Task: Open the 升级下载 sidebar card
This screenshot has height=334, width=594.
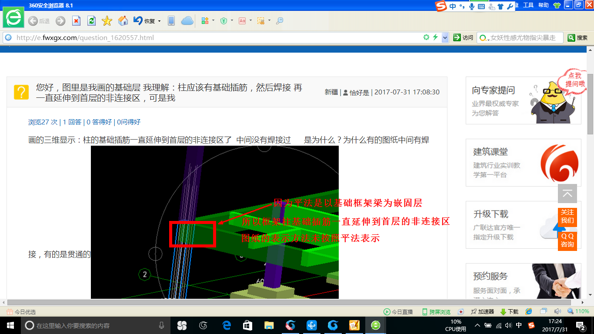Action: point(523,225)
